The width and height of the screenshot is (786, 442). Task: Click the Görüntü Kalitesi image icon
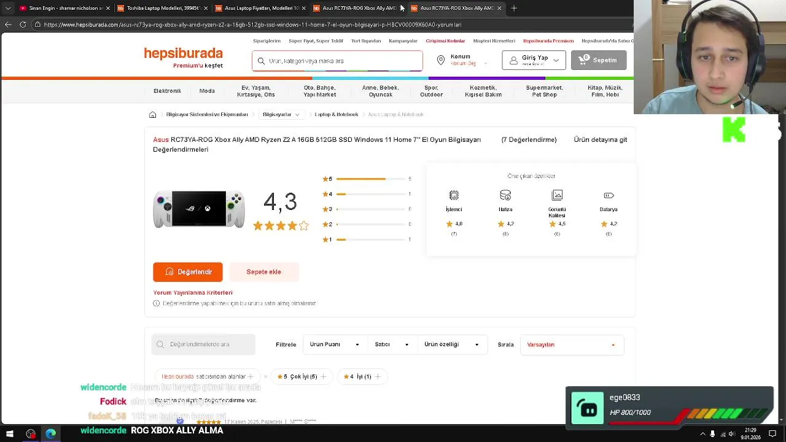click(x=557, y=195)
